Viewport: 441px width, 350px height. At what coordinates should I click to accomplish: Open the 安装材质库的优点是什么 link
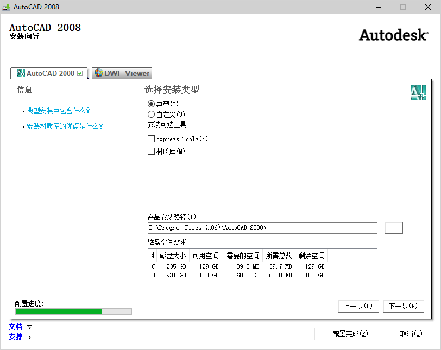coord(64,126)
